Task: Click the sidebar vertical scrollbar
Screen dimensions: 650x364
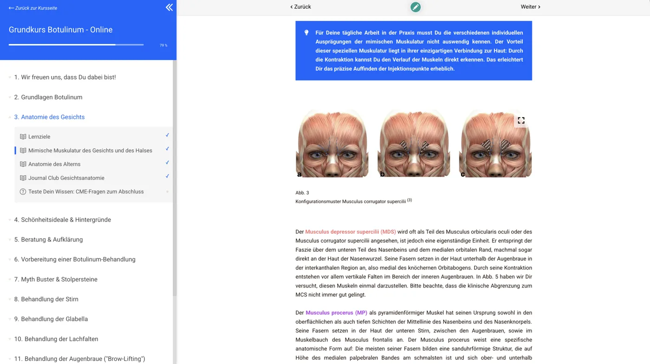Action: click(175, 178)
